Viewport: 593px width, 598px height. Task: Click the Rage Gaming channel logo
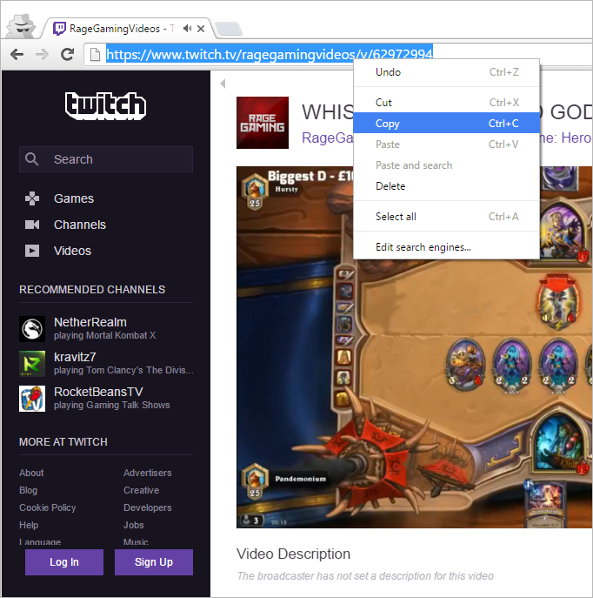coord(263,123)
